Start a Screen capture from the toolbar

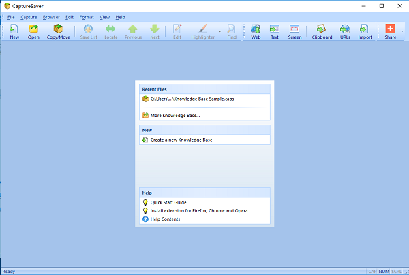click(x=294, y=31)
